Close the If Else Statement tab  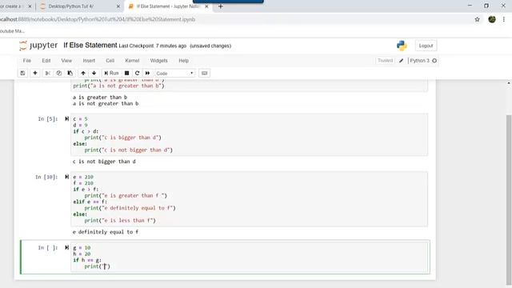pos(206,6)
